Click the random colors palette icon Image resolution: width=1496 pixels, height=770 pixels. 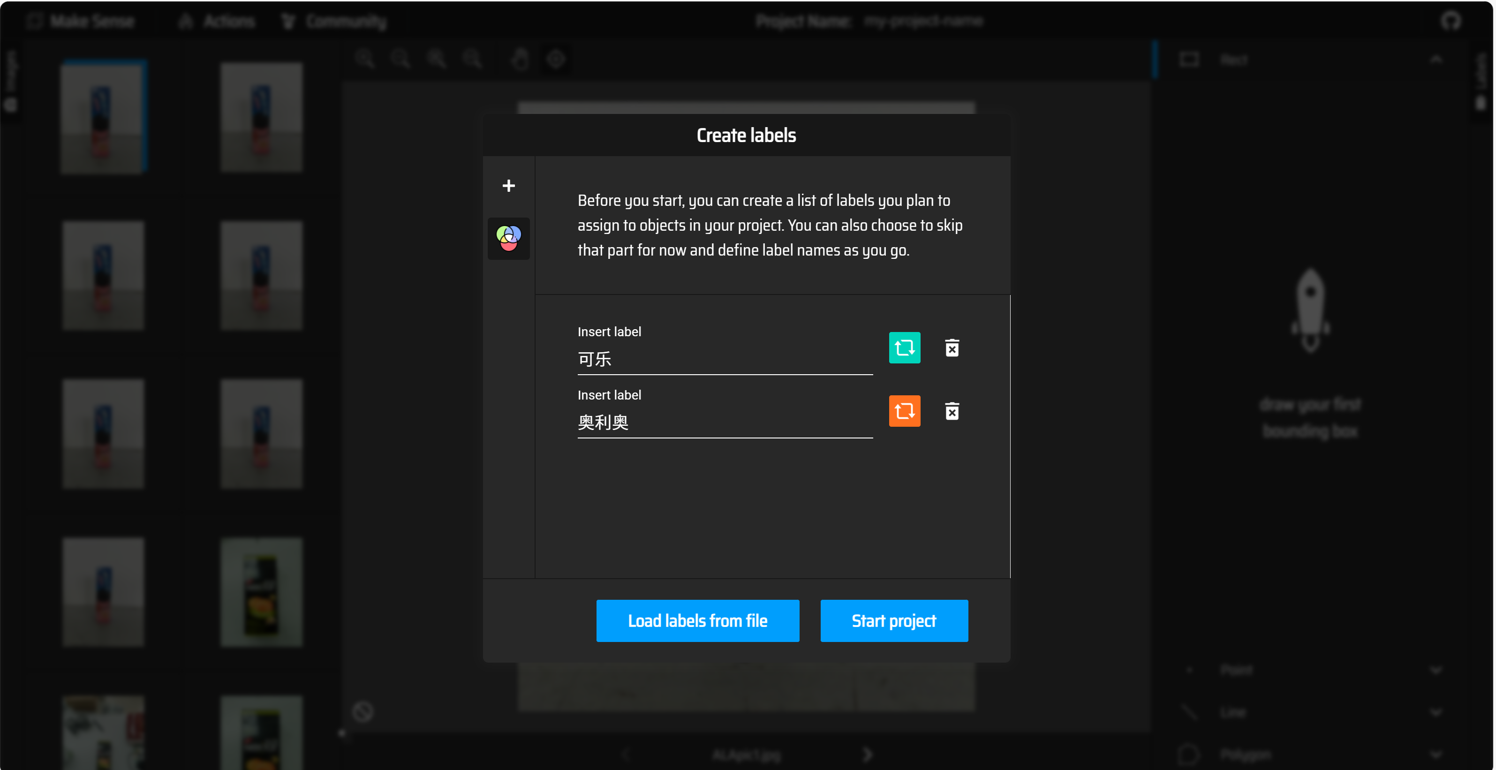click(x=508, y=238)
